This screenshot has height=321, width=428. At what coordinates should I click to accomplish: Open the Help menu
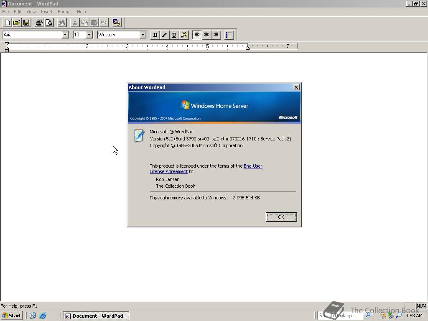pos(82,12)
